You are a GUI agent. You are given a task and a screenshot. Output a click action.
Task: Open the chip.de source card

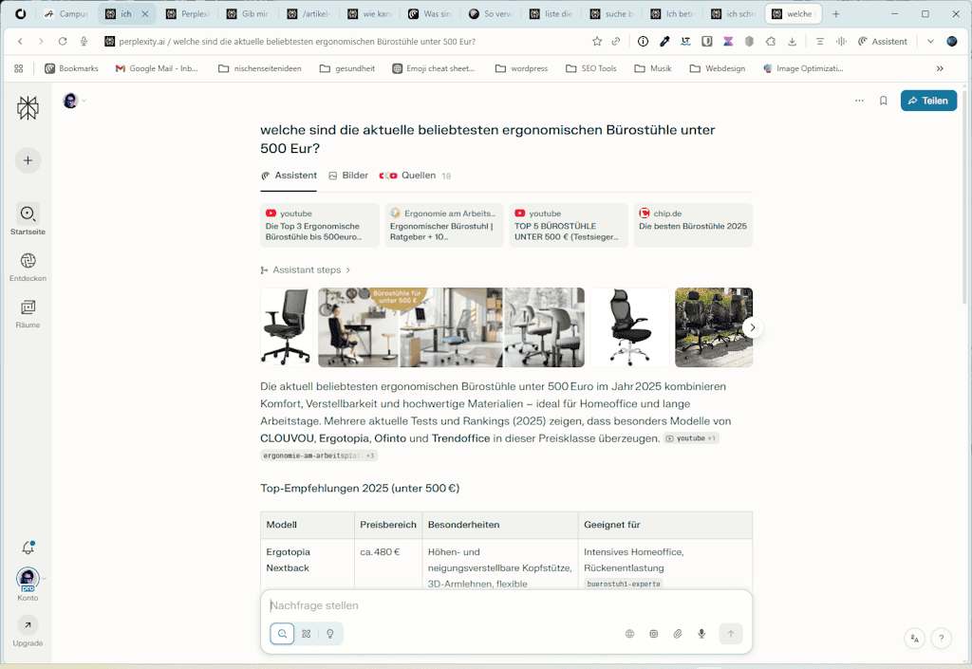(x=693, y=225)
